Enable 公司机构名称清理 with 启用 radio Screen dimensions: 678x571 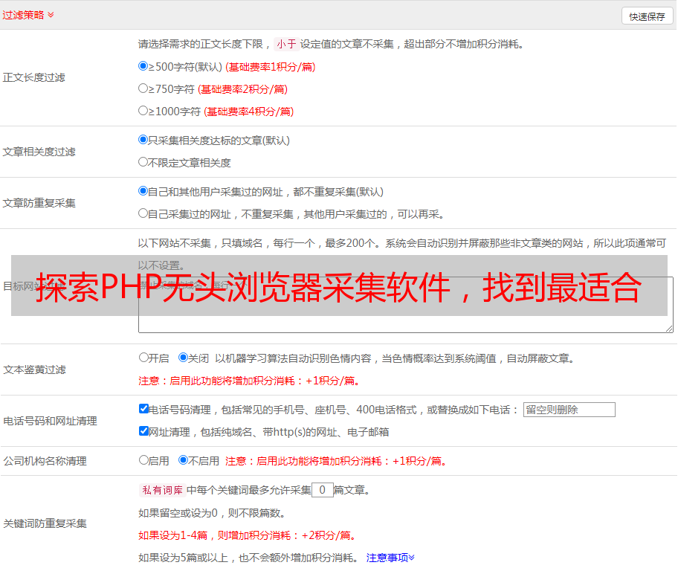[x=143, y=460]
